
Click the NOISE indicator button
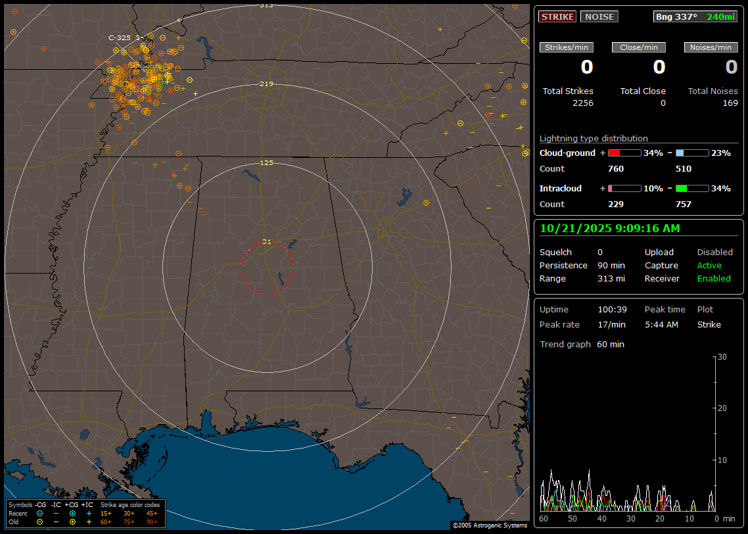[x=599, y=16]
